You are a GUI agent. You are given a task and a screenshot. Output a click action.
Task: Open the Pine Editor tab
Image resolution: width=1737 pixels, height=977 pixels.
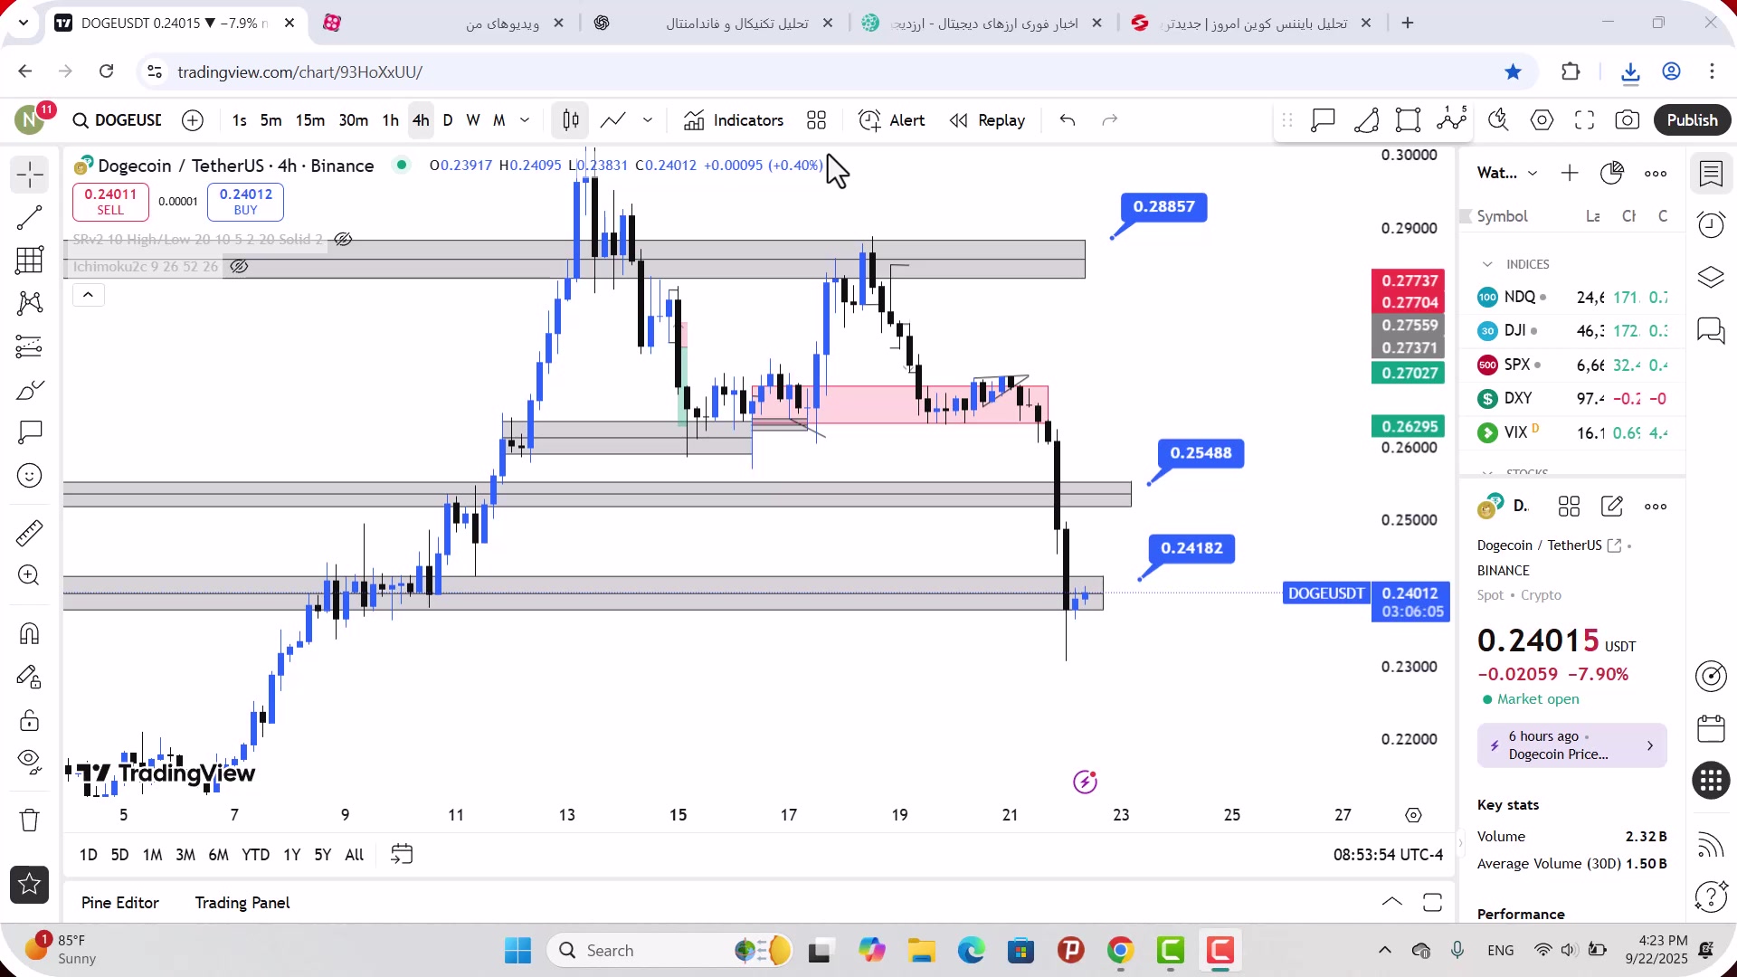point(120,903)
